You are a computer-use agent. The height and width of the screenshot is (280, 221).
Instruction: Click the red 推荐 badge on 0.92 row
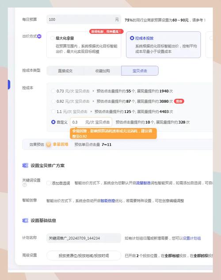coord(179,101)
